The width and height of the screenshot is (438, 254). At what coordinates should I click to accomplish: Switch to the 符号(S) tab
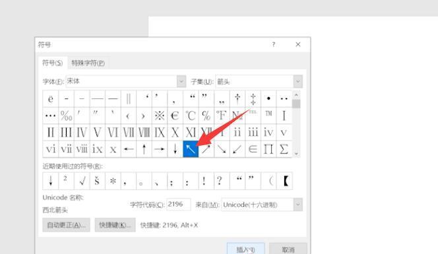coord(52,63)
